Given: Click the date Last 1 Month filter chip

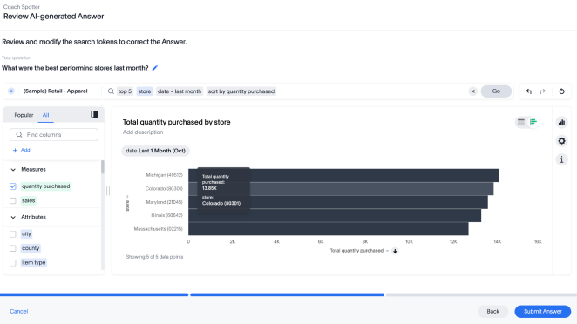Looking at the screenshot, I should 156,151.
